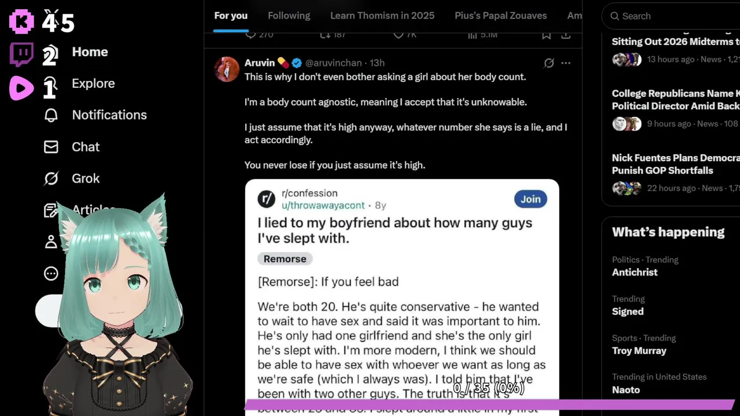The width and height of the screenshot is (740, 416).
Task: Click the purple progress bar overlay
Action: pyautogui.click(x=489, y=404)
